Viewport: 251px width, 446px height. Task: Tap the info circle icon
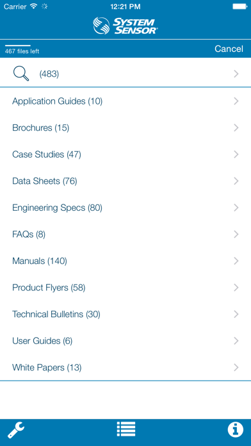(236, 429)
